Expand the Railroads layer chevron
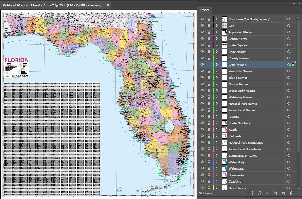The image size is (302, 199). click(x=216, y=136)
